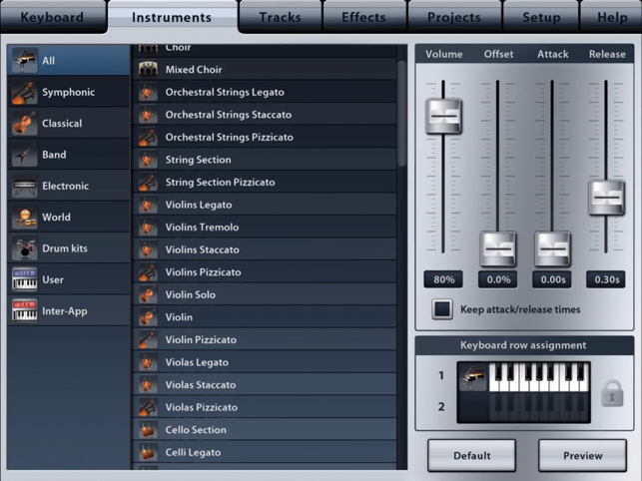Screen dimensions: 642x481
Task: Select the Drum kits icon
Action: 25,248
